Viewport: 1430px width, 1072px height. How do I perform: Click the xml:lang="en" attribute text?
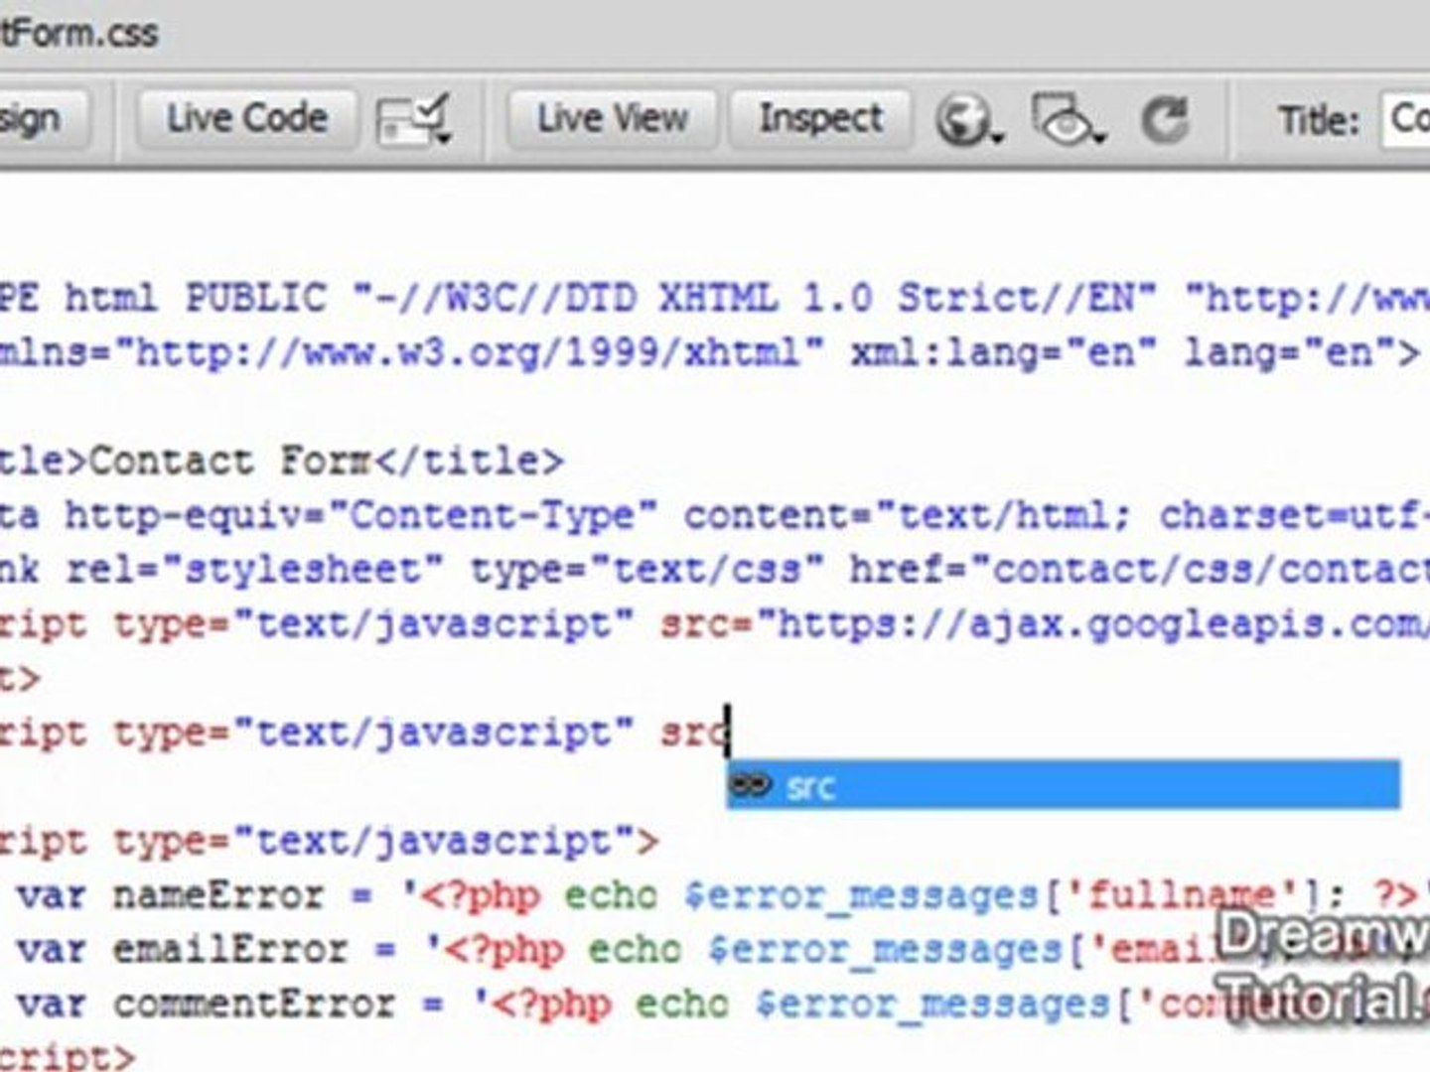pos(1004,352)
